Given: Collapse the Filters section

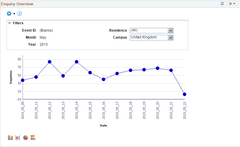Looking at the screenshot, I should pyautogui.click(x=9, y=23).
